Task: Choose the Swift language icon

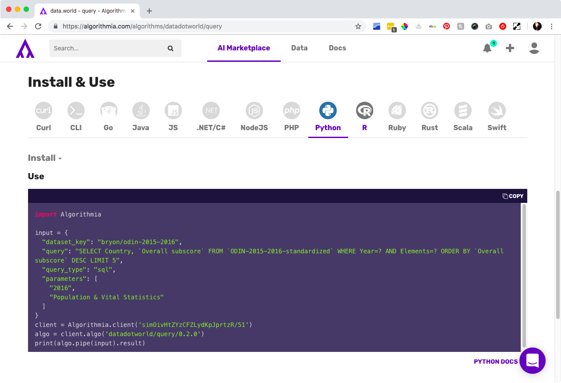Action: pos(497,110)
